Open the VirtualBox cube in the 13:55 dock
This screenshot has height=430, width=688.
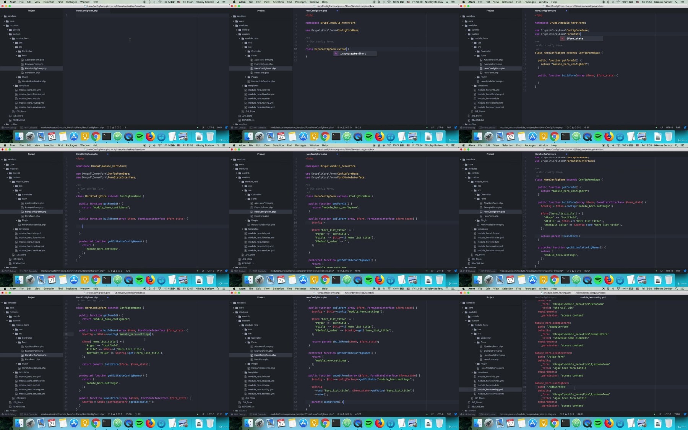(x=620, y=280)
